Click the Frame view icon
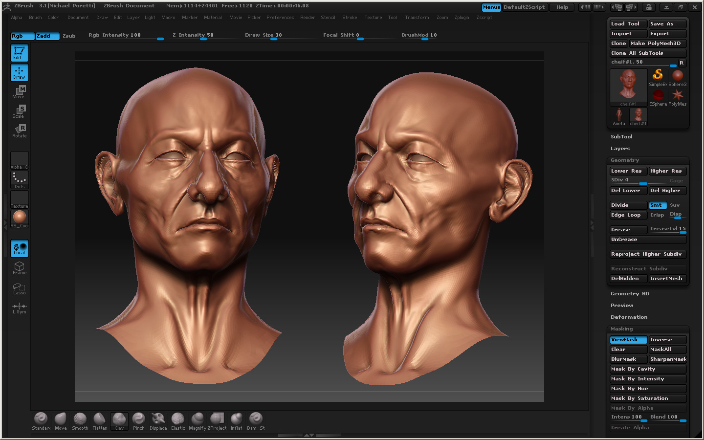Screen dimensions: 704x440 pos(20,268)
